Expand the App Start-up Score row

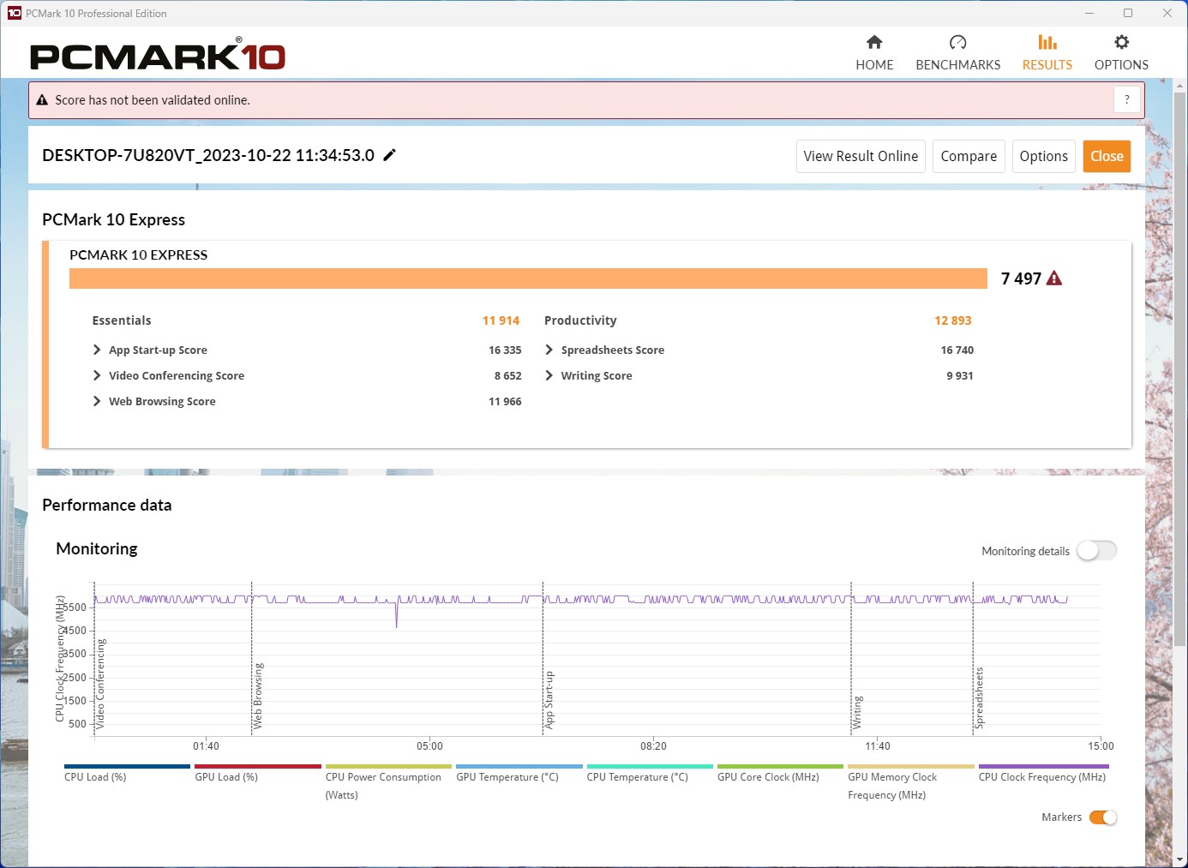(97, 350)
